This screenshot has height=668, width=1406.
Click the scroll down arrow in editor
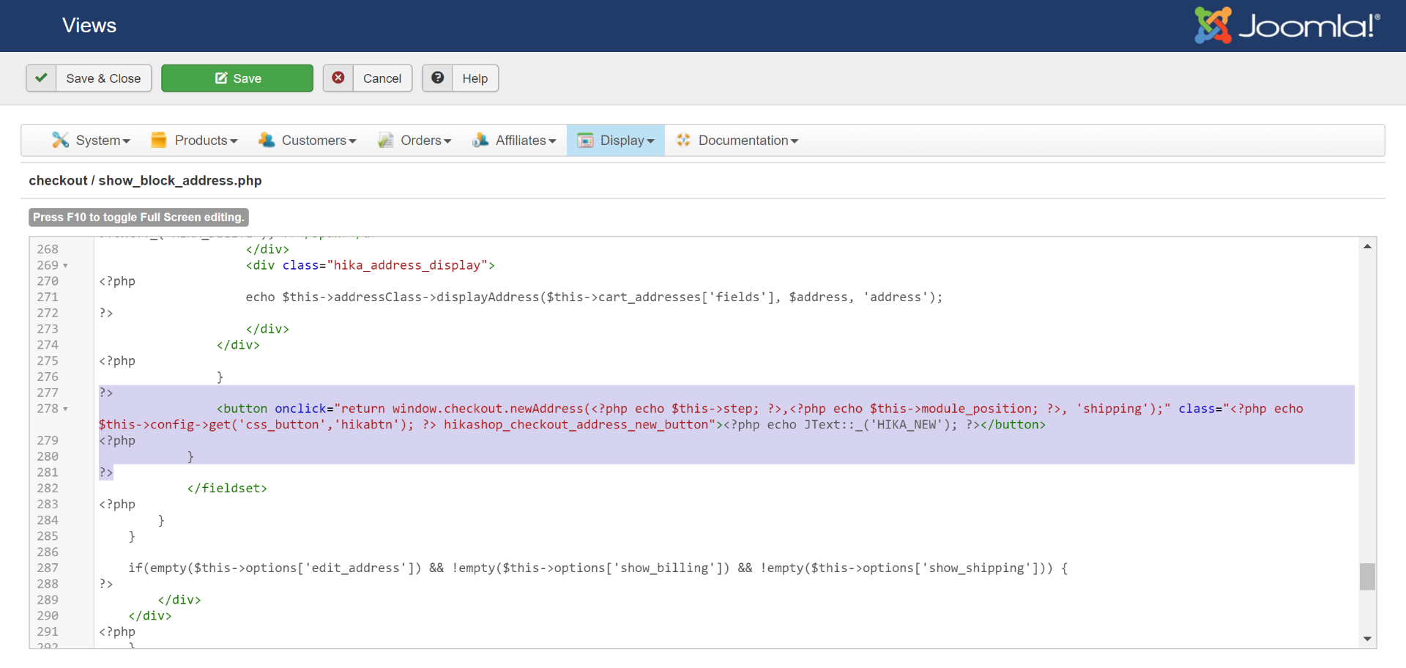click(1367, 639)
